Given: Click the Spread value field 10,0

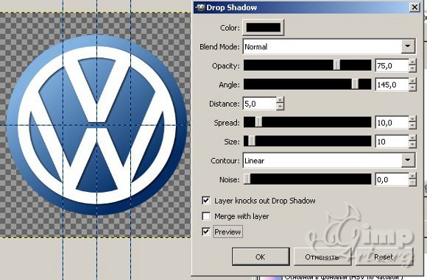Looking at the screenshot, I should click(x=392, y=123).
